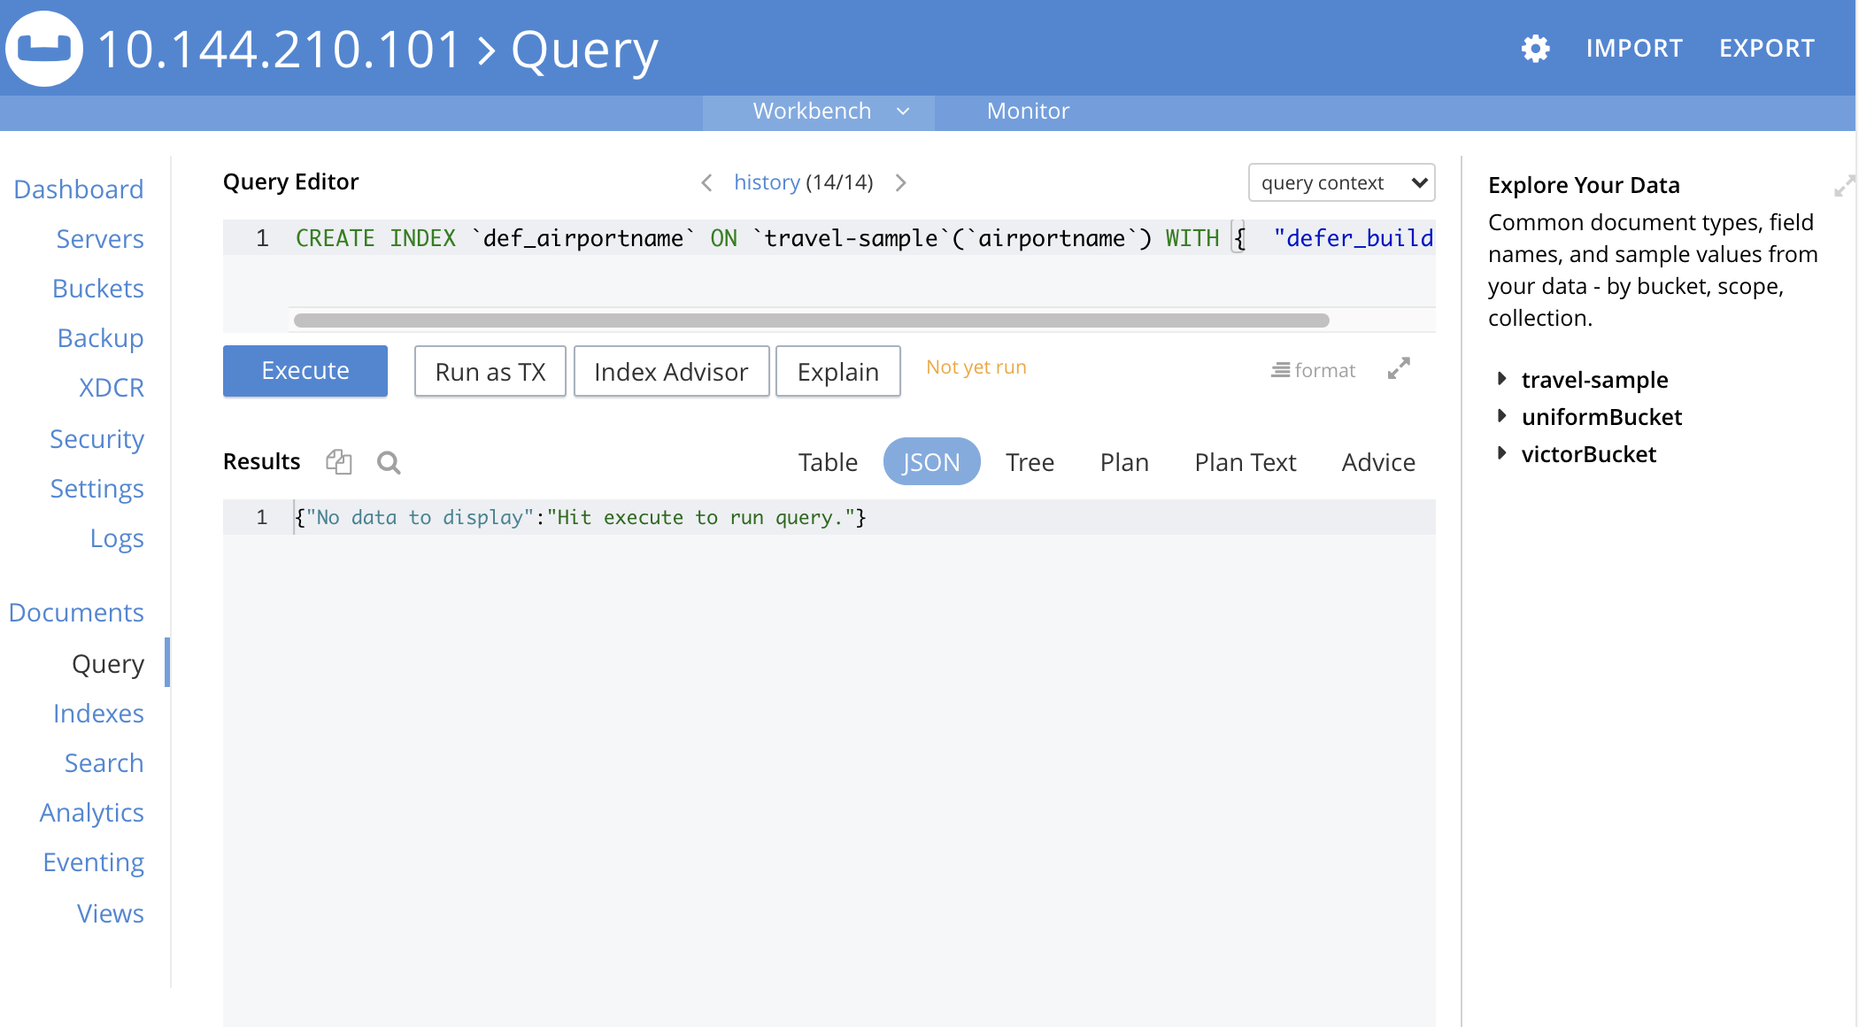The height and width of the screenshot is (1027, 1859).
Task: Open the Workbench dropdown tab
Action: pos(819,112)
